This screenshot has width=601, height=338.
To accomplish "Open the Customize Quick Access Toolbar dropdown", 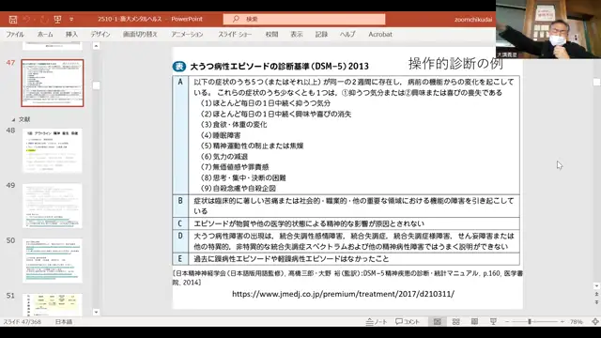I will (71, 19).
